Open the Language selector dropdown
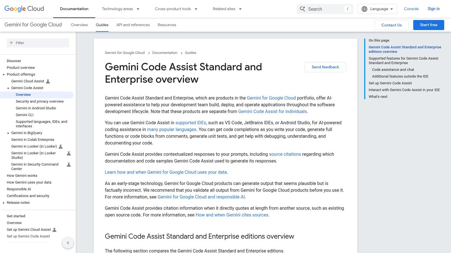The image size is (451, 253). 377,9
